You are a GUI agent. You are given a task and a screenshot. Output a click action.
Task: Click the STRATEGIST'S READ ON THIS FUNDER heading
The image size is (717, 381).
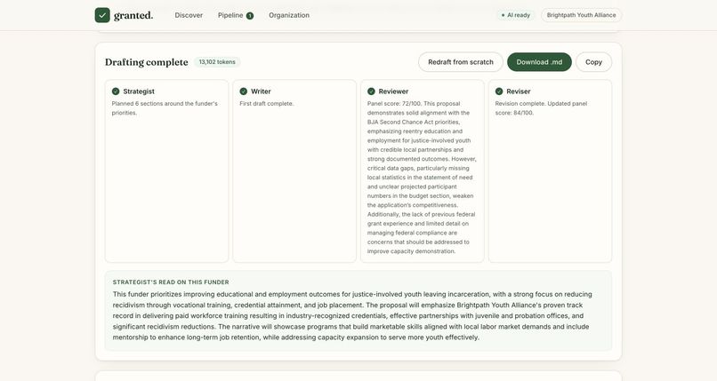coord(171,282)
